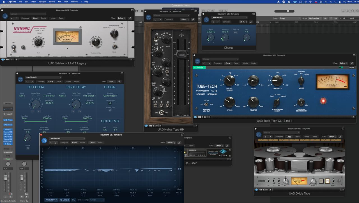Open Chorus preset menu User Default
Viewport: 359px width, 203px height.
(x=229, y=17)
